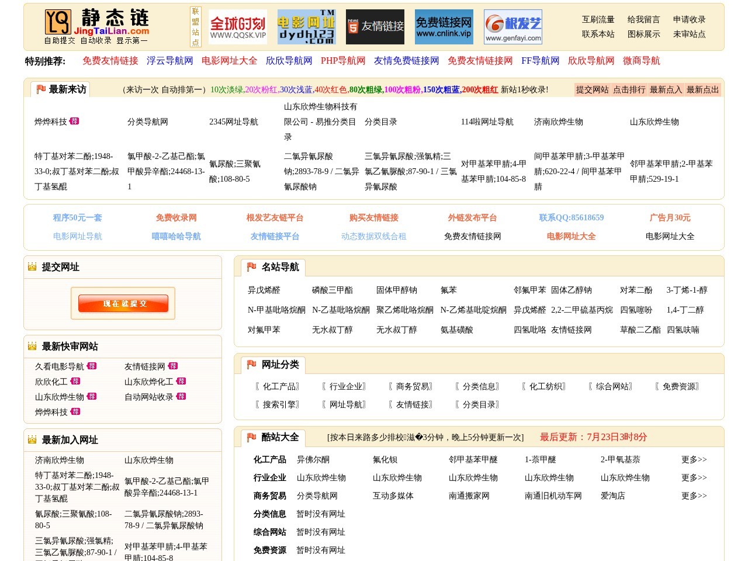Viewport: 748px width, 561px height.
Task: Click the 荐 badge beside 烨烨科技 in 最新快审网站
Action: 75,411
